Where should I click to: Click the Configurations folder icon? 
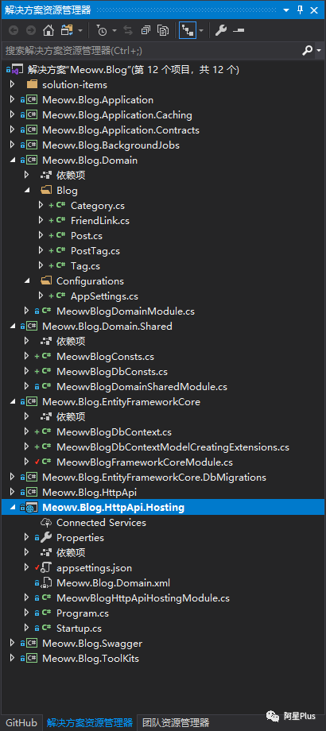pyautogui.click(x=46, y=281)
